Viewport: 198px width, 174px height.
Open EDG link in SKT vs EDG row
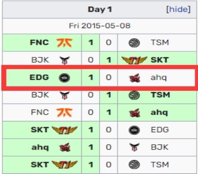tap(160, 130)
